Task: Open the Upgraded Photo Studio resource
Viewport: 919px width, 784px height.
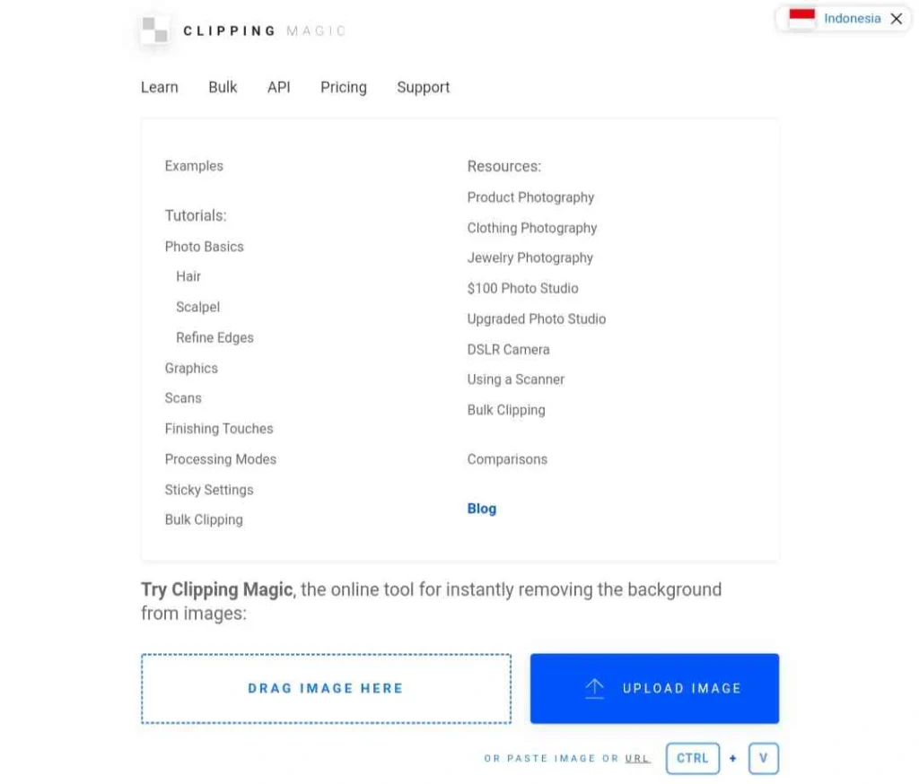Action: [537, 318]
